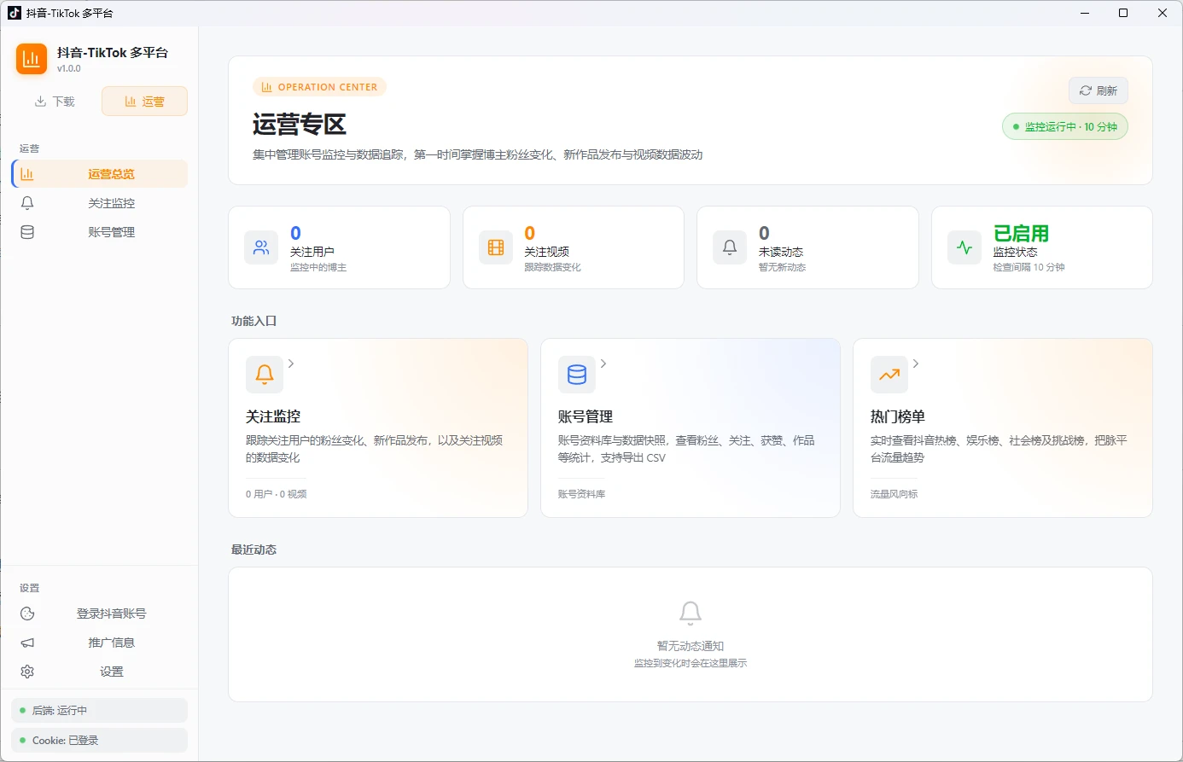
Task: Open 推广信息 in the sidebar
Action: (100, 643)
